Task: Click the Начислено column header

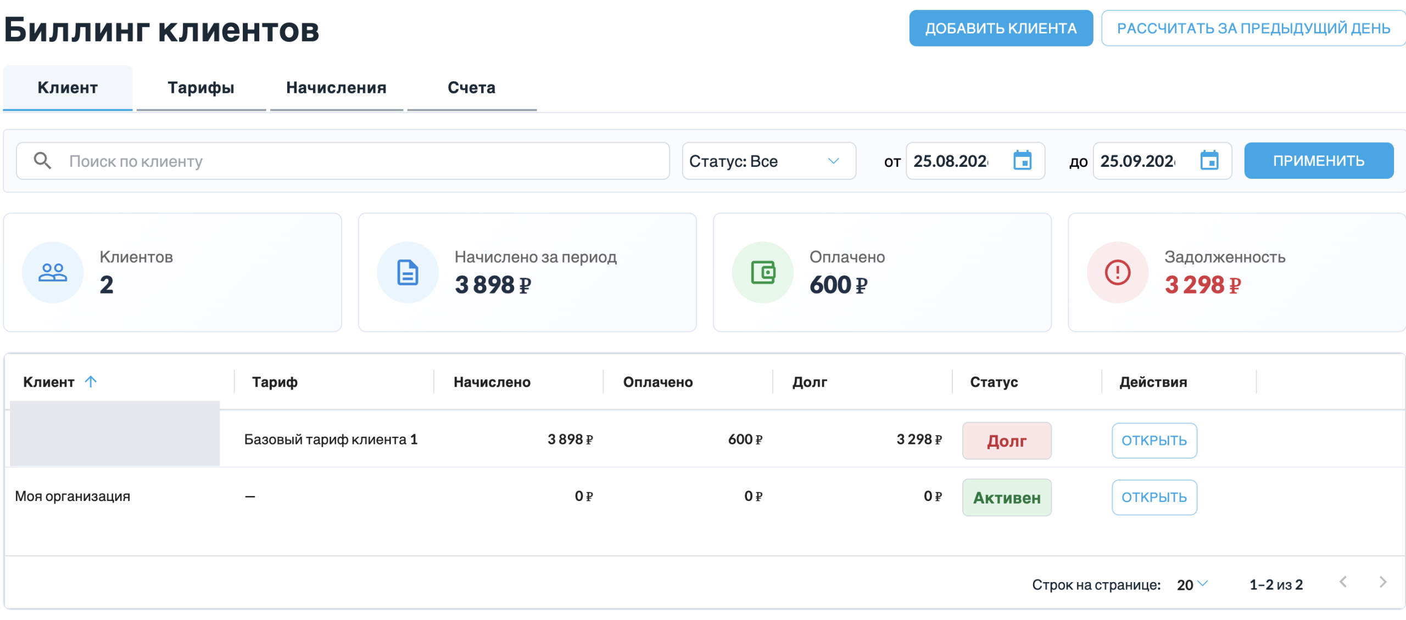Action: click(x=492, y=382)
